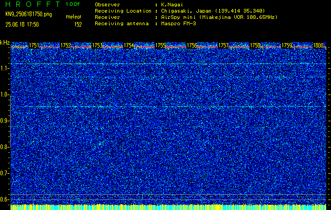Click the Observer name K.Nagai
Image resolution: width=331 pixels, height=210 pixels.
(172, 5)
